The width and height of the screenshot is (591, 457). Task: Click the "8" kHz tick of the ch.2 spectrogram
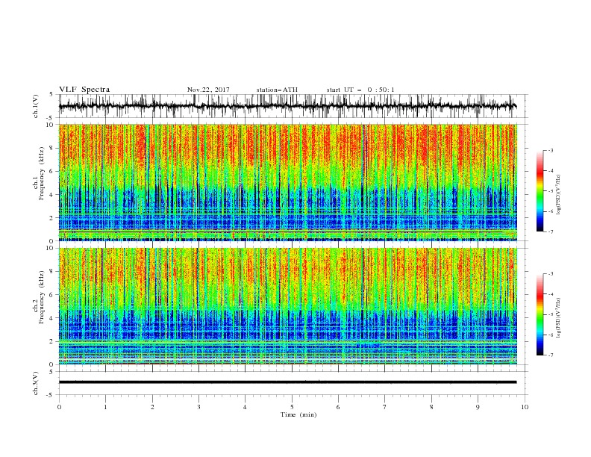[52, 272]
